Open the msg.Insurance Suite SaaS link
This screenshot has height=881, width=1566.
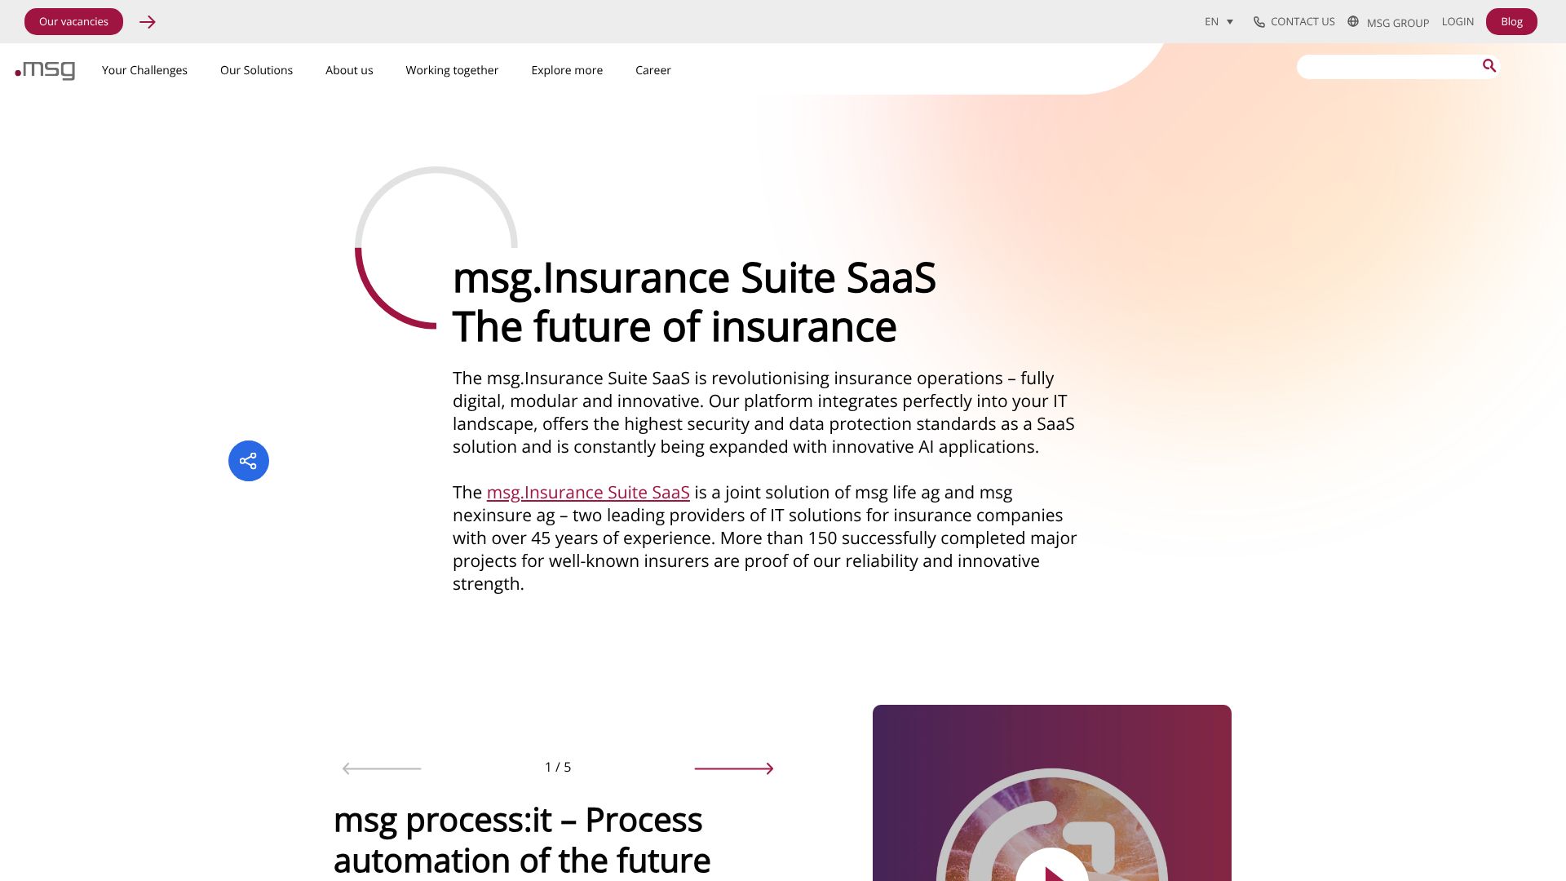click(x=587, y=493)
